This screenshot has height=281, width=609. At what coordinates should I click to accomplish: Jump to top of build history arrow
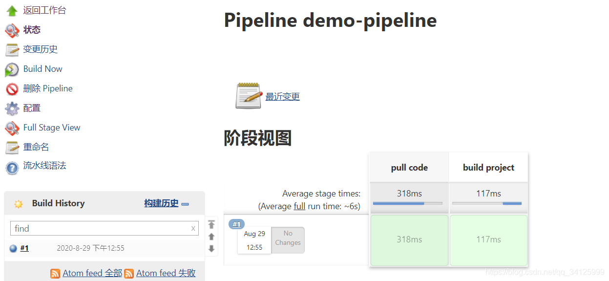click(211, 224)
